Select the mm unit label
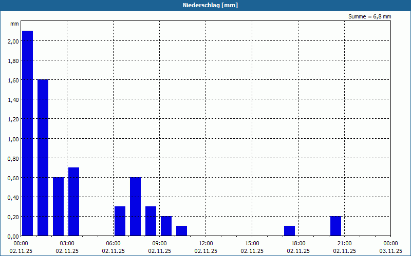Viewport: 411px width, 256px height. pos(14,24)
